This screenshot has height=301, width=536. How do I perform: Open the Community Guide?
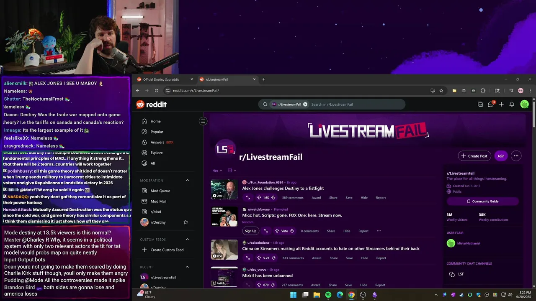pyautogui.click(x=482, y=201)
